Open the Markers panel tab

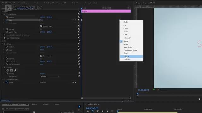[45, 105]
